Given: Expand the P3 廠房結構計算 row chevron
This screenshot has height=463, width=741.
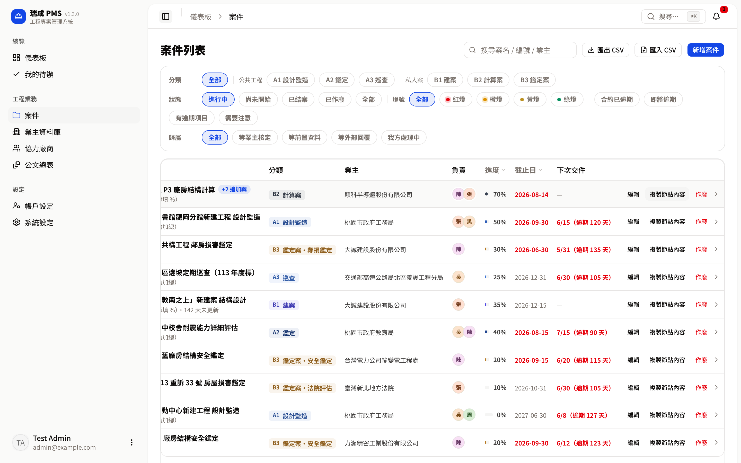Looking at the screenshot, I should 716,194.
